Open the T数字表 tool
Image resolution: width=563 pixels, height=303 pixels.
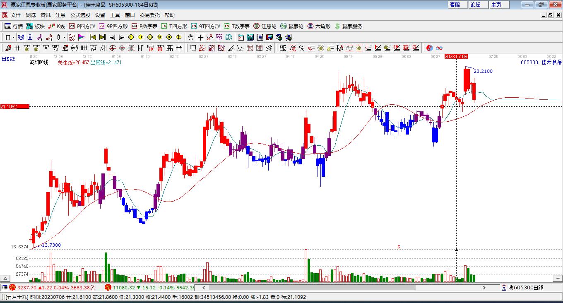pyautogui.click(x=237, y=26)
